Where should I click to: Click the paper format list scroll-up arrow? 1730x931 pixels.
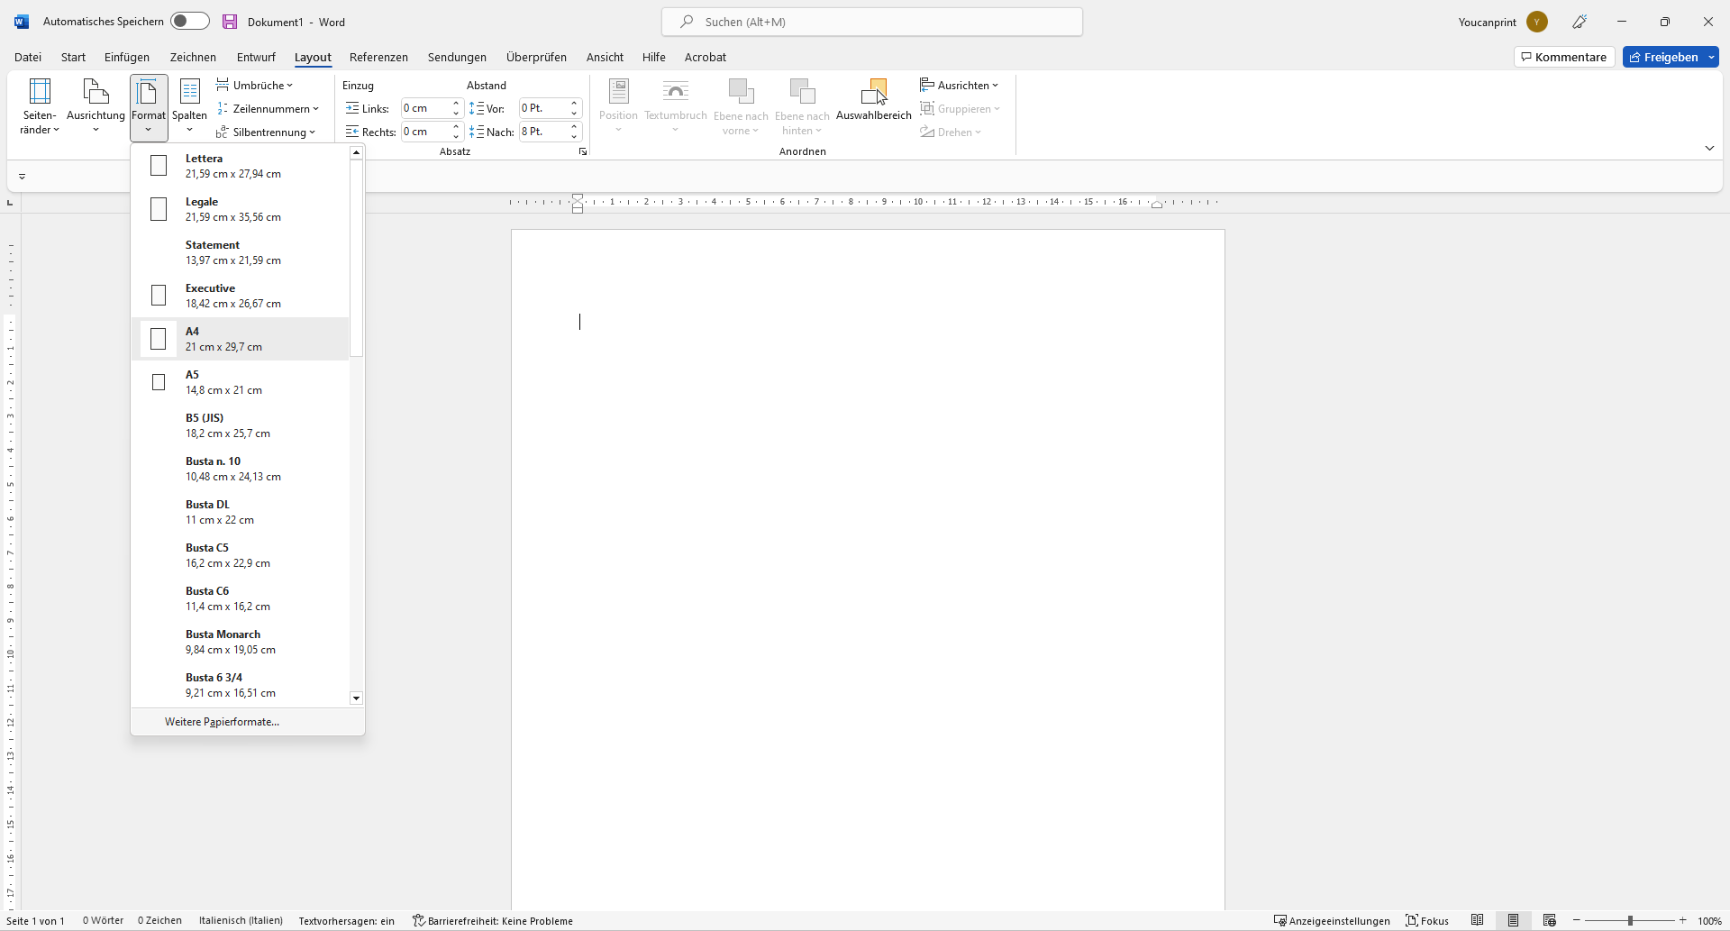[x=357, y=152]
